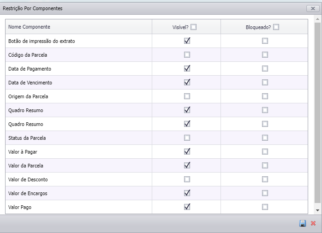The height and width of the screenshot is (233, 322).
Task: Uncheck Visível for Botão de impressão do extrato
Action: pyautogui.click(x=187, y=41)
